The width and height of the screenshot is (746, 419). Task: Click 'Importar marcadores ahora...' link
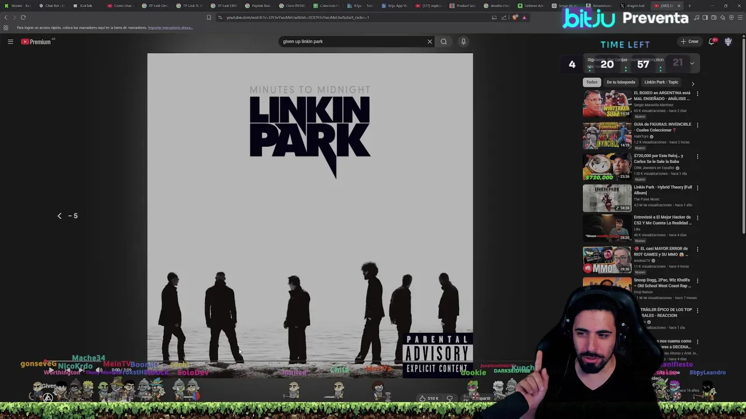[x=170, y=28]
